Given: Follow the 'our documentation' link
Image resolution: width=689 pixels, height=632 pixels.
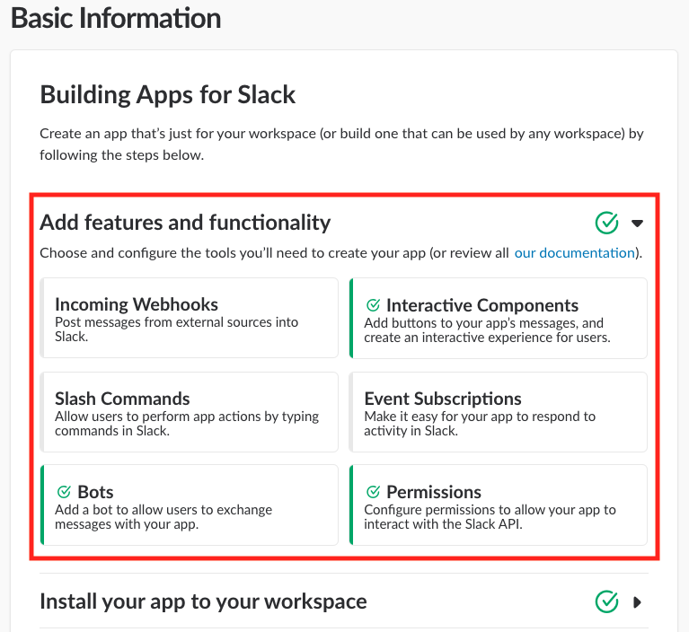Looking at the screenshot, I should [x=574, y=253].
